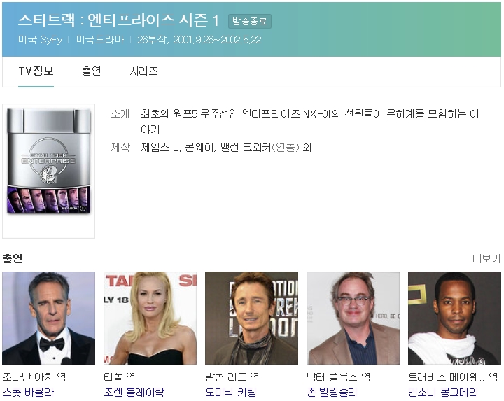Click the 도미닉 키팅 actor name
The image size is (504, 401).
231,393
